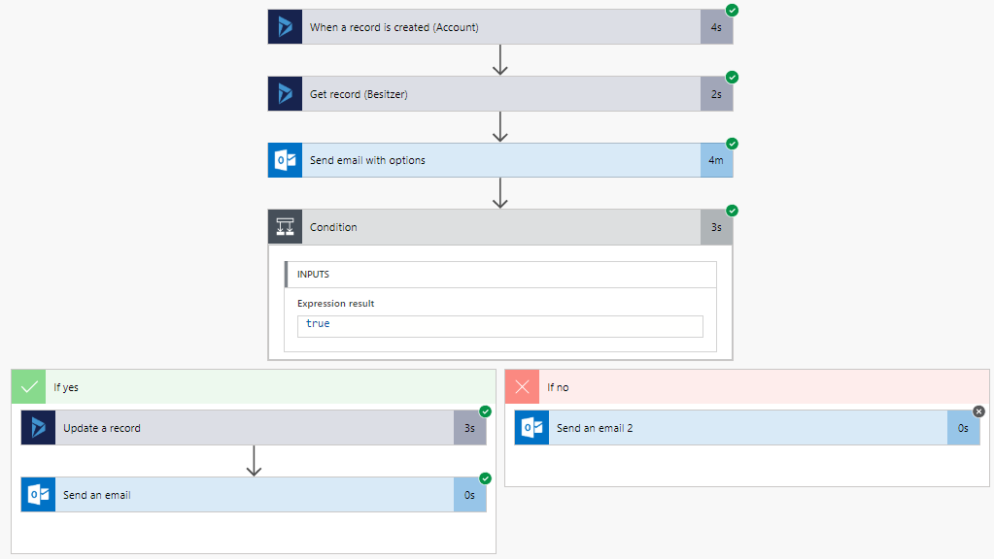
Task: Click the skipped status badge on Send an email 2
Action: tap(978, 411)
